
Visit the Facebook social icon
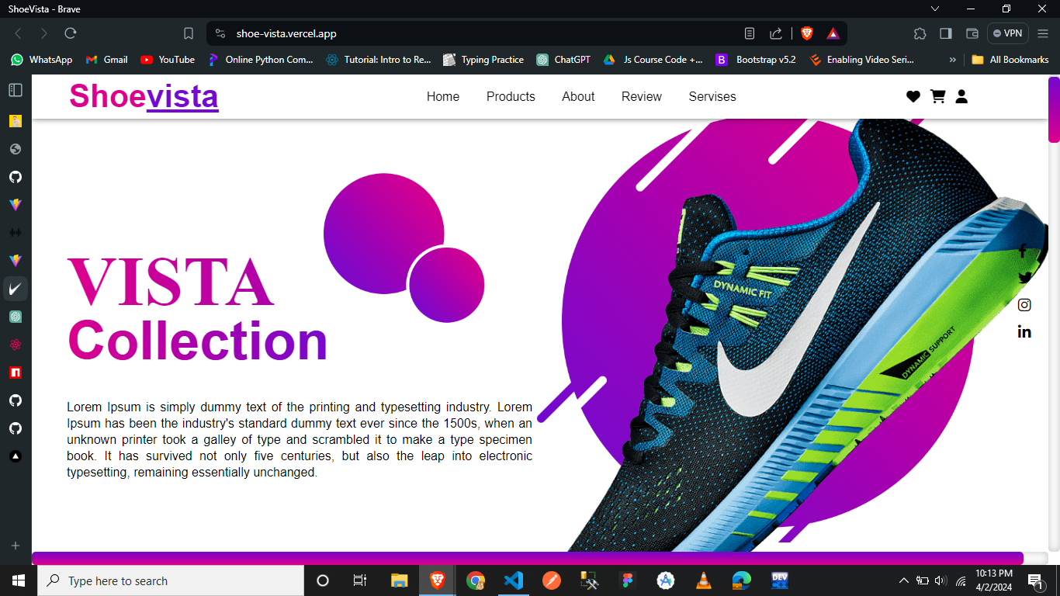(x=1023, y=251)
